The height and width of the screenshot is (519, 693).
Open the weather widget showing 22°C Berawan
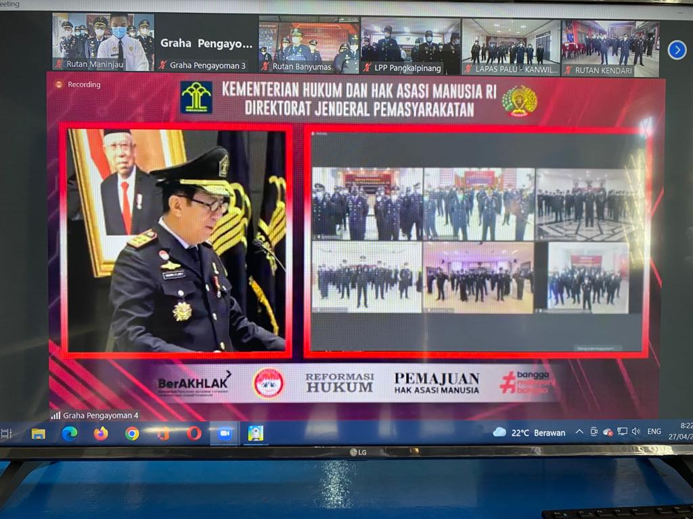[x=529, y=432]
